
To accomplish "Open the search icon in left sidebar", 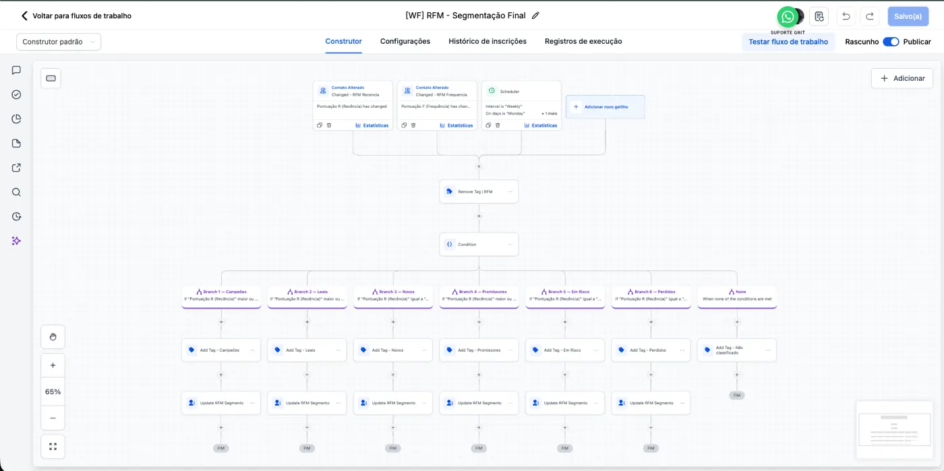I will click(16, 192).
